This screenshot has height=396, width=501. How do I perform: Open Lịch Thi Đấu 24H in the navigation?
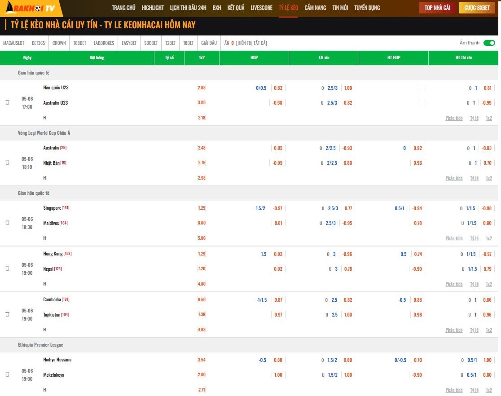point(188,8)
